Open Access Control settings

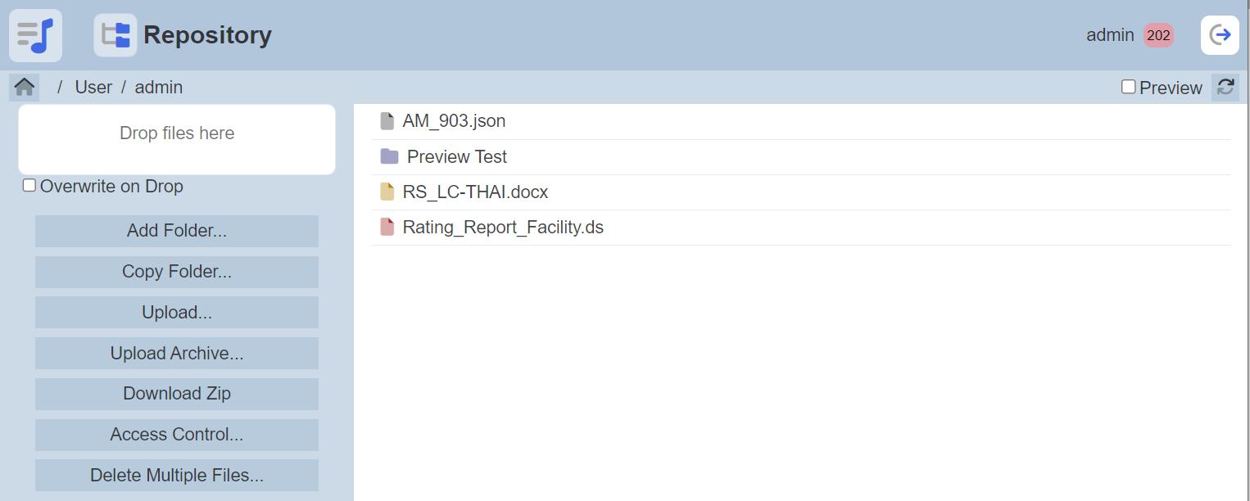[x=177, y=435]
